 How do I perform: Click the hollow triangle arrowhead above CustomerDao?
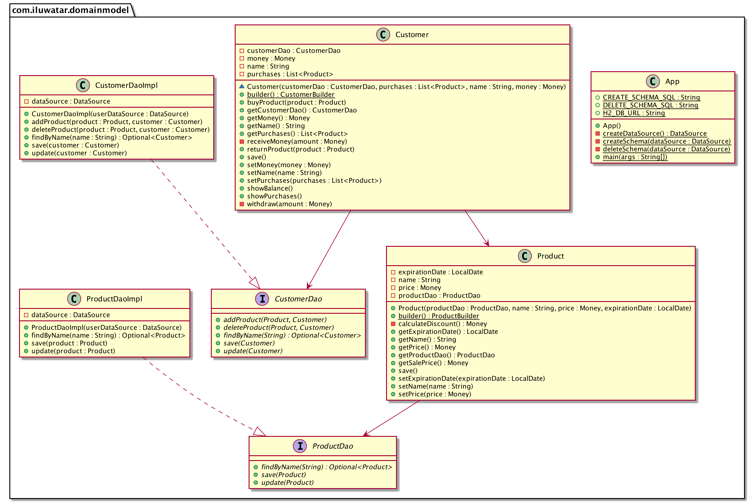point(255,283)
